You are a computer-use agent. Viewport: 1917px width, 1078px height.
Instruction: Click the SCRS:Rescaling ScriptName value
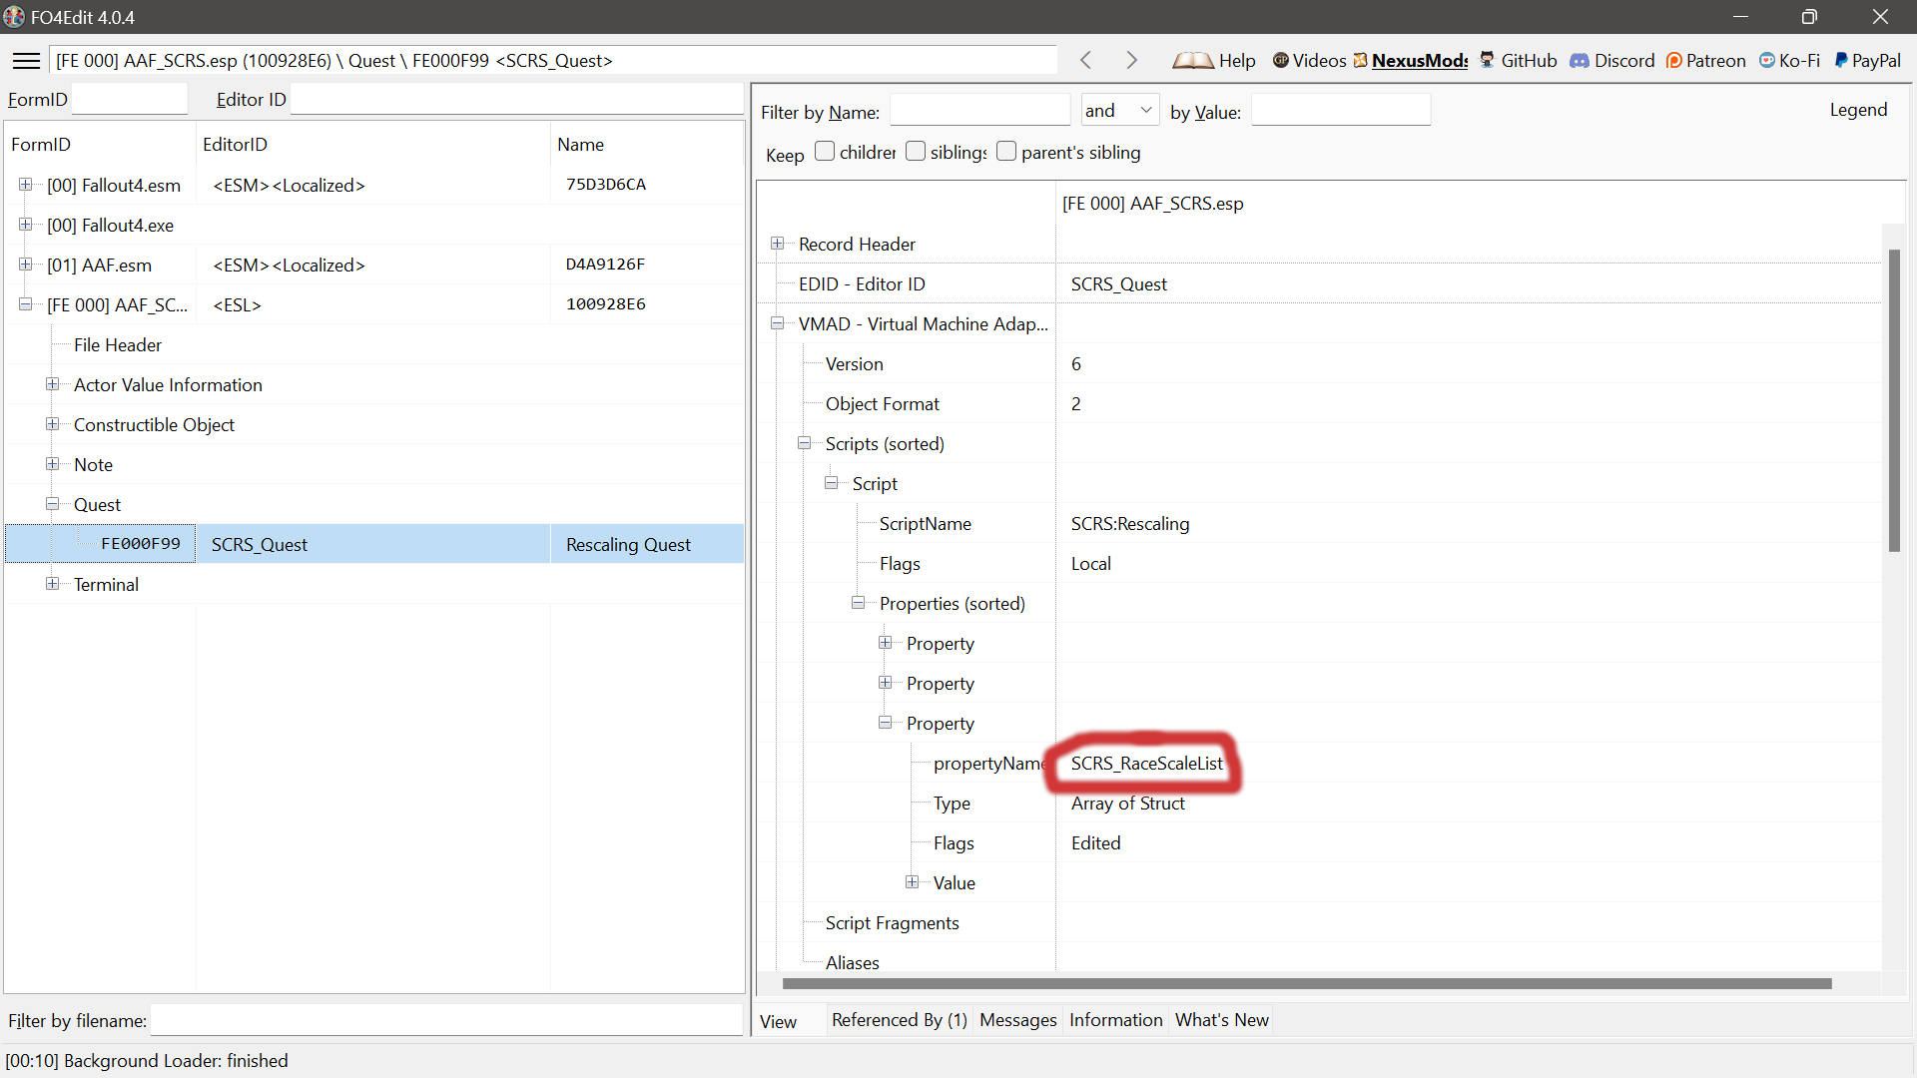[x=1130, y=524]
